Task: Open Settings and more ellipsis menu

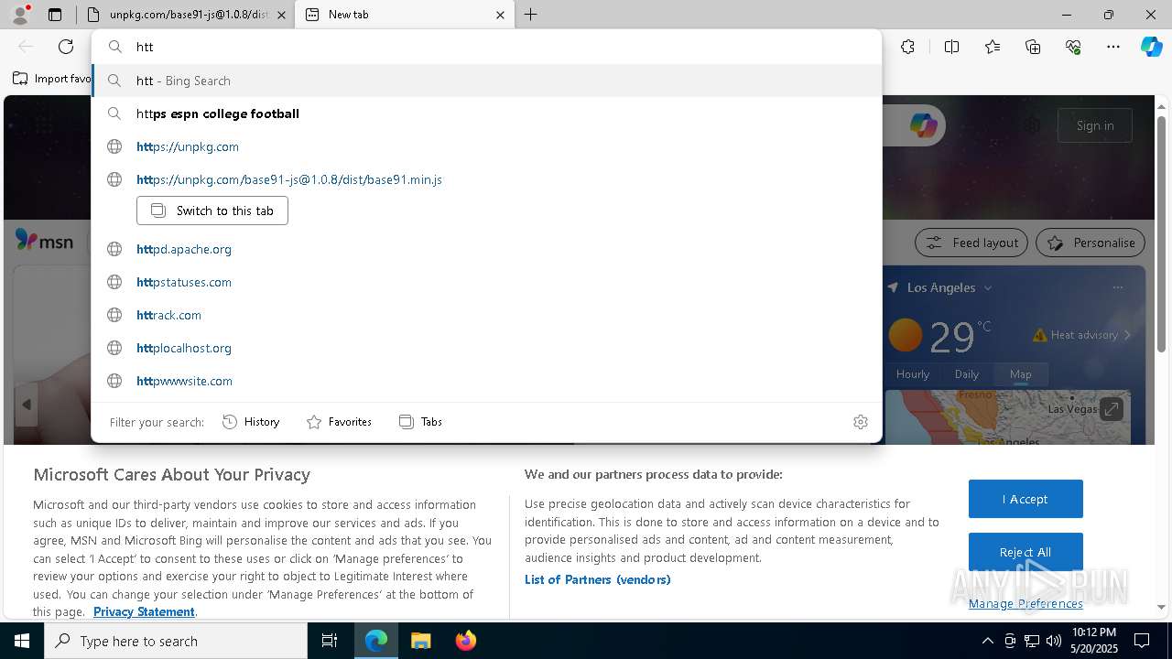Action: pyautogui.click(x=1113, y=47)
